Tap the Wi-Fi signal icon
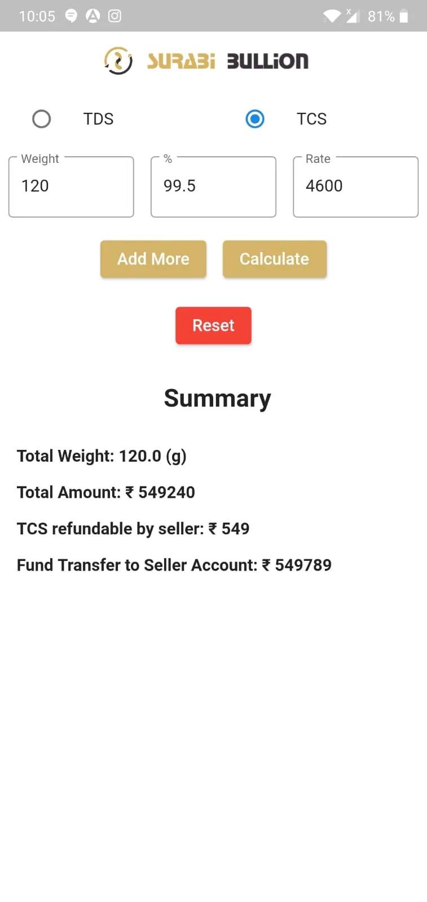427x902 pixels. (332, 16)
